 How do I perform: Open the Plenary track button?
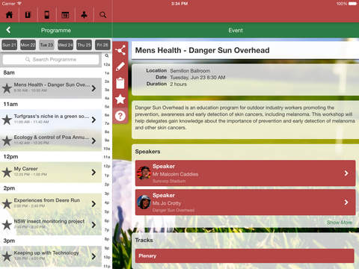245,256
